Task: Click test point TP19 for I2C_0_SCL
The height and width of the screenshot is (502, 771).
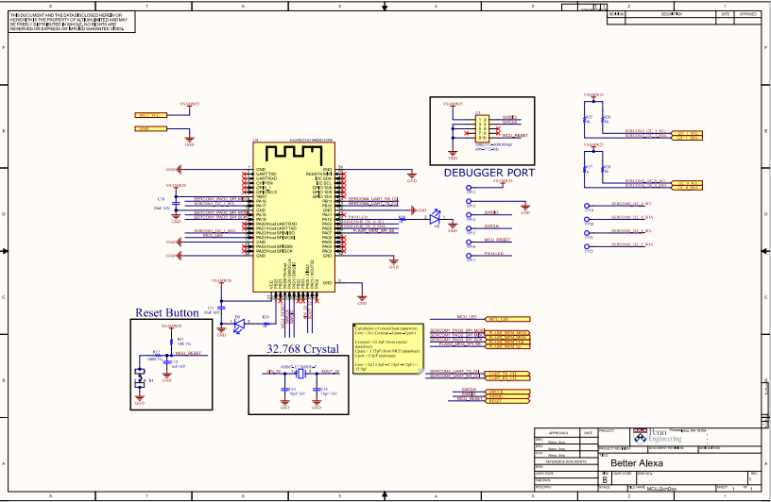Action: pos(587,207)
